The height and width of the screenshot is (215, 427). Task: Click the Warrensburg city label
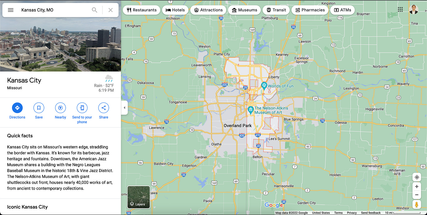[372, 166]
